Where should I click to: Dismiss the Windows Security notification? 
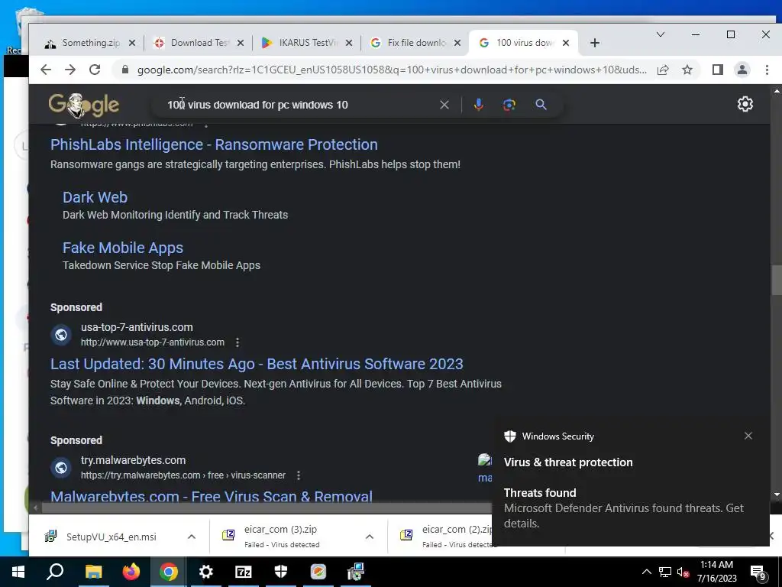coord(748,436)
